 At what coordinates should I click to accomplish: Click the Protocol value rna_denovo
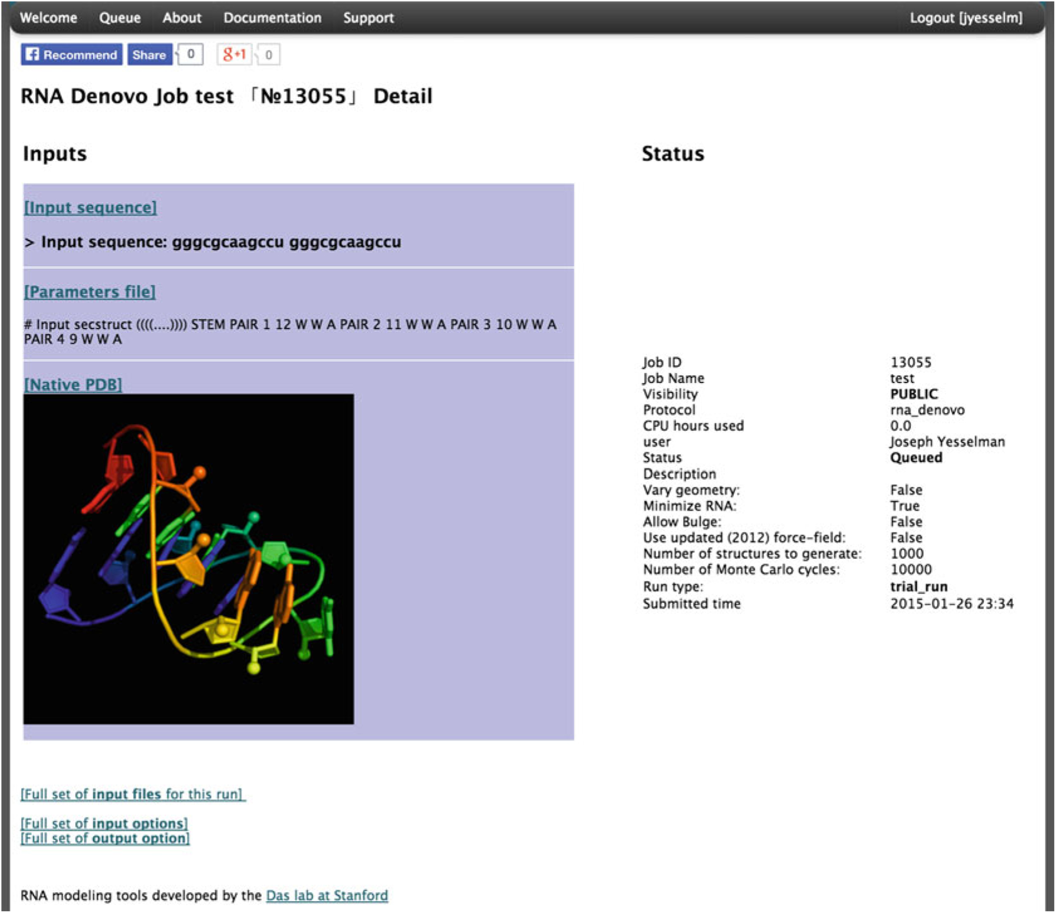[x=927, y=410]
